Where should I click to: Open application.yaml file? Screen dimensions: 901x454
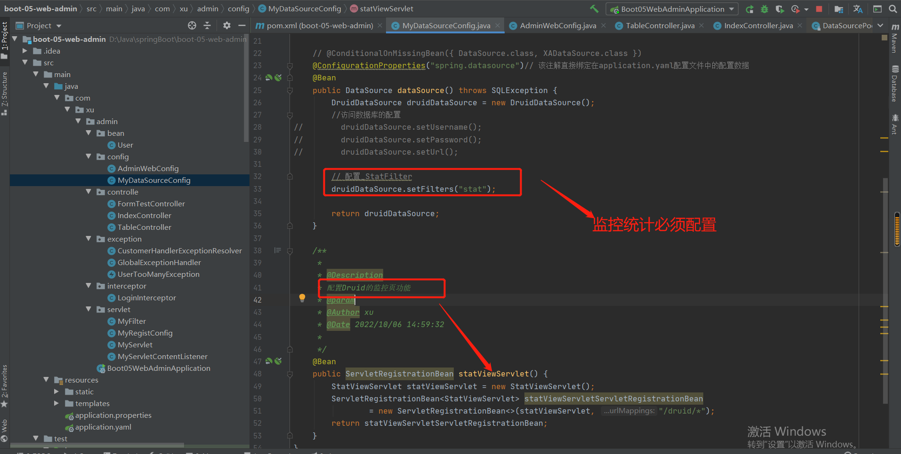coord(98,427)
